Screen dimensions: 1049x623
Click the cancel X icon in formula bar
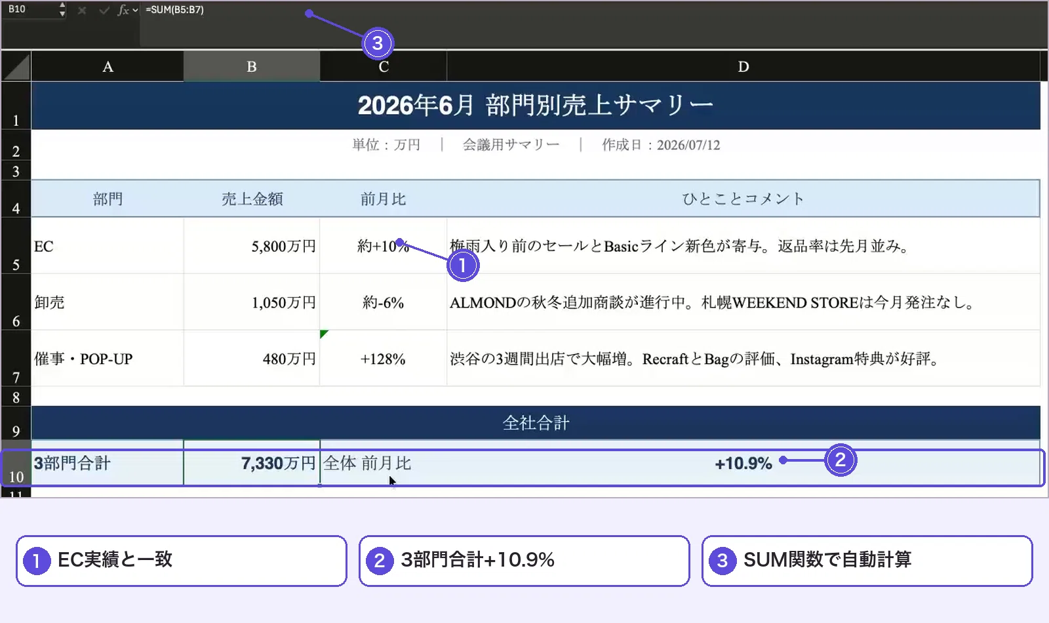click(82, 10)
